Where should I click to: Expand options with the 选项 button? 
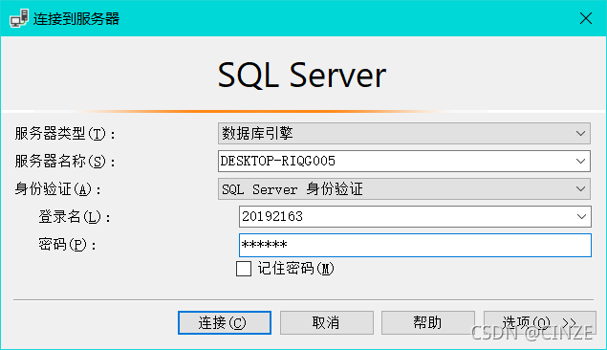coord(540,322)
